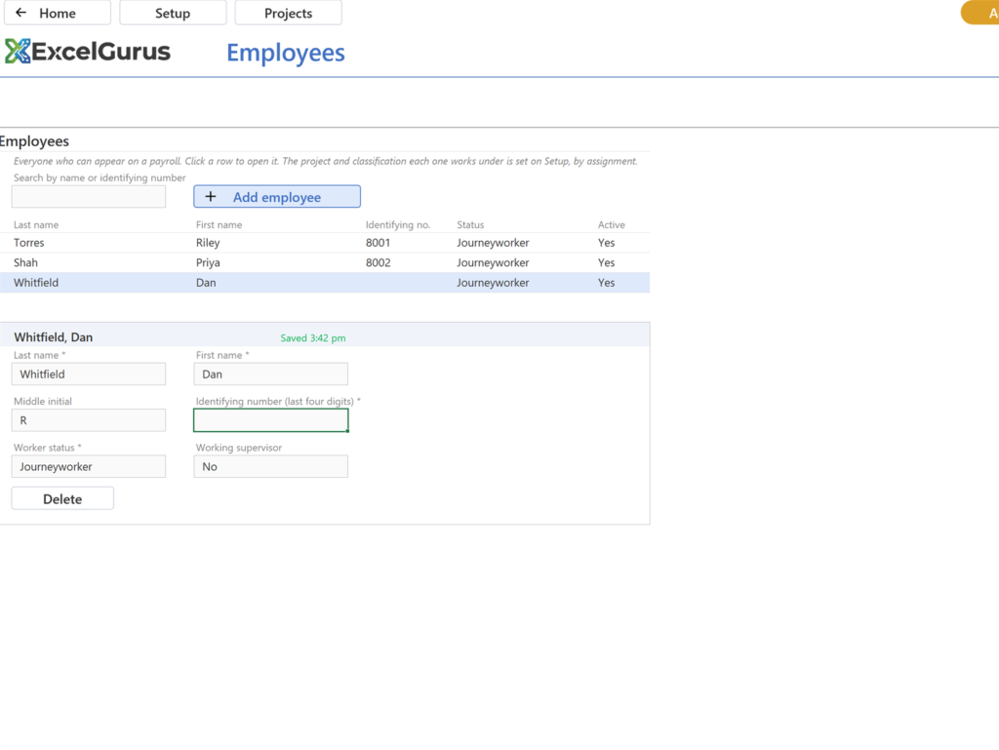Click the Active Yes value for Shah
This screenshot has height=750, width=999.
606,262
